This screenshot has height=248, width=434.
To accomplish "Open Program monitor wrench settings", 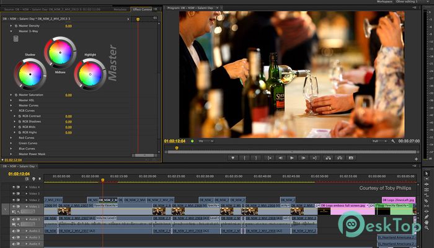I will [x=392, y=141].
